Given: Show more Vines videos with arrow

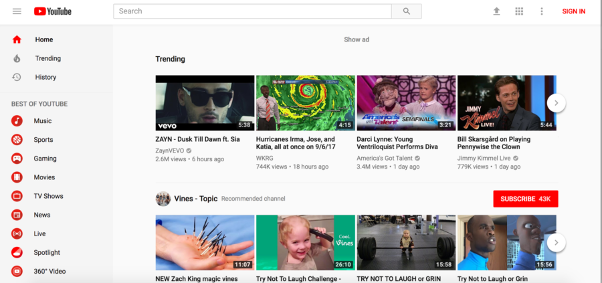Looking at the screenshot, I should tap(557, 243).
